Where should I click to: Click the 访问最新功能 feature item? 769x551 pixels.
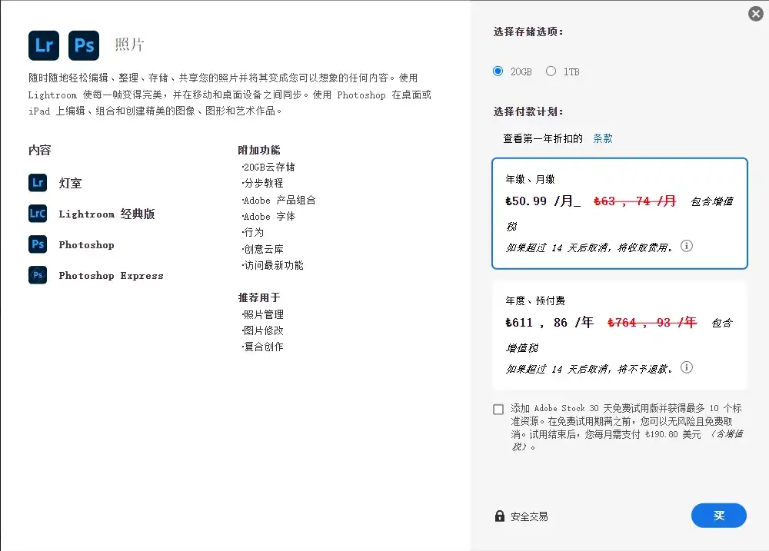(x=273, y=265)
